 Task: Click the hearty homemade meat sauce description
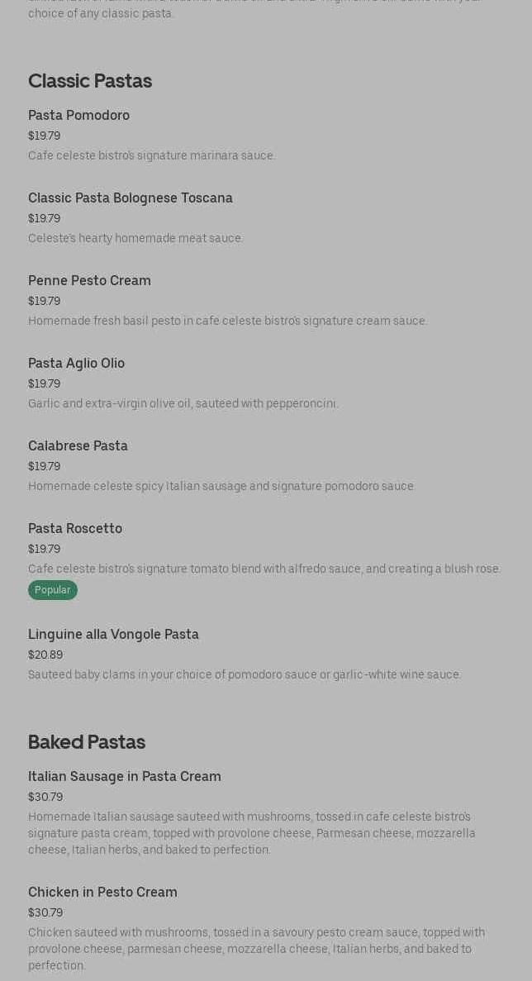tap(135, 238)
